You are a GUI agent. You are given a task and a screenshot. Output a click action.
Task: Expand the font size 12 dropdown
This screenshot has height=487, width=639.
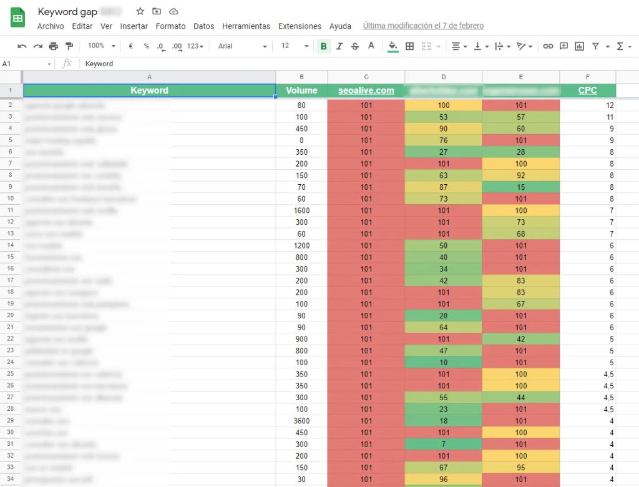[295, 46]
